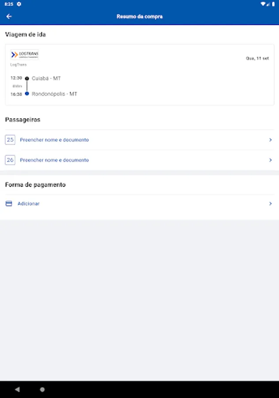
Task: Click the payment card icon beside Adicionar
Action: click(x=8, y=203)
